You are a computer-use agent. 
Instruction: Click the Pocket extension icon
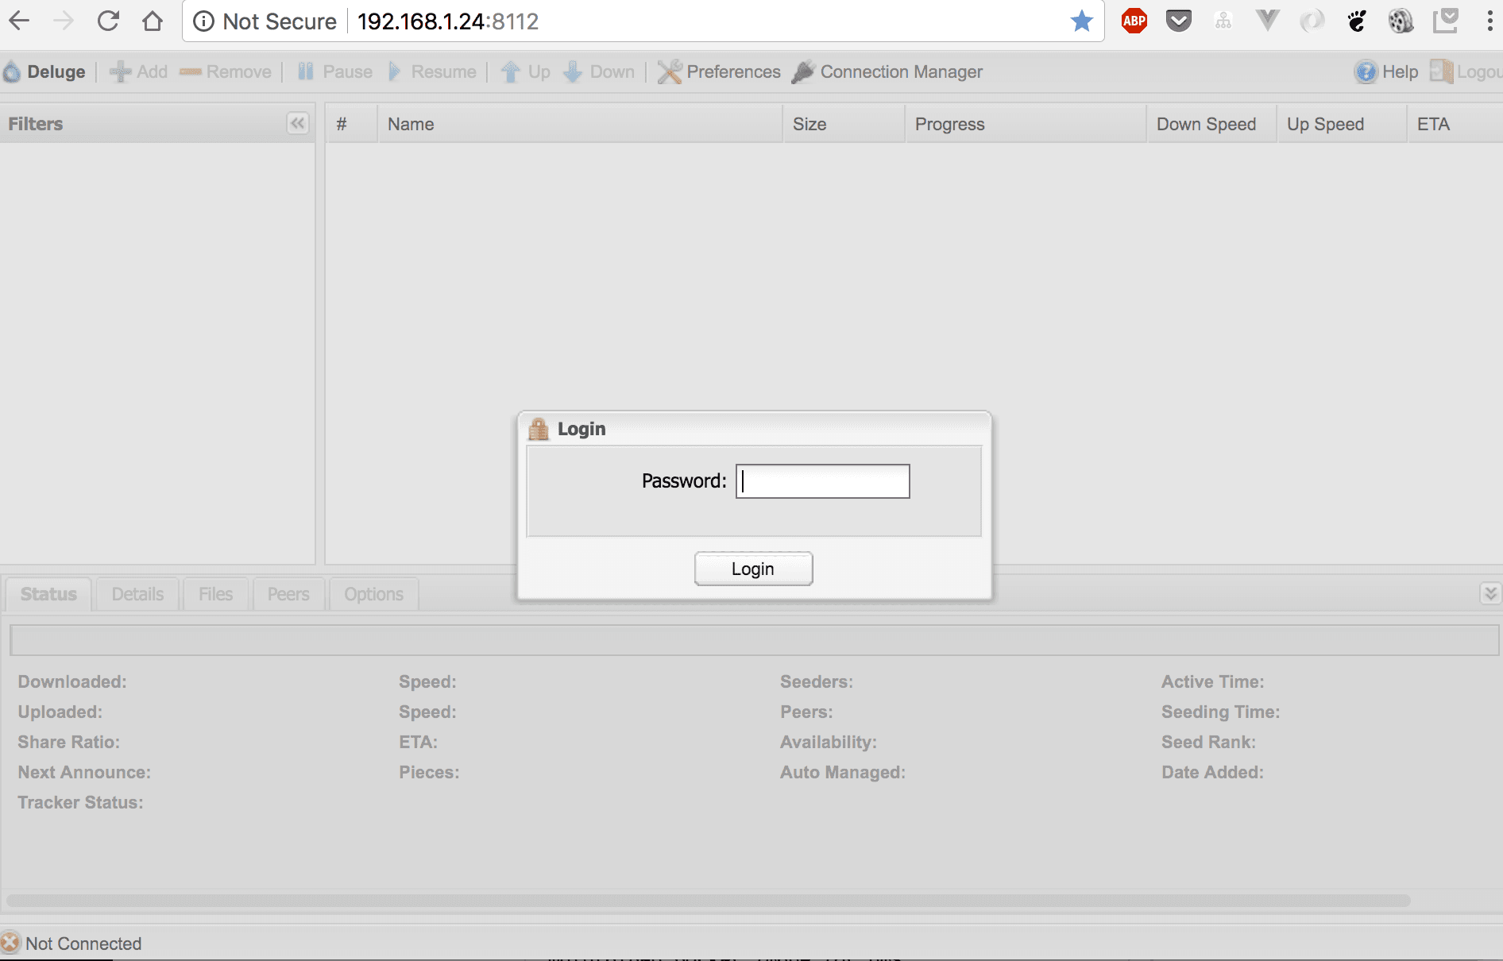pyautogui.click(x=1178, y=21)
